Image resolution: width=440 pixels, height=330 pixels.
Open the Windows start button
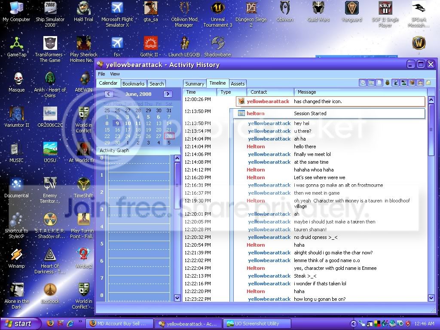18,324
